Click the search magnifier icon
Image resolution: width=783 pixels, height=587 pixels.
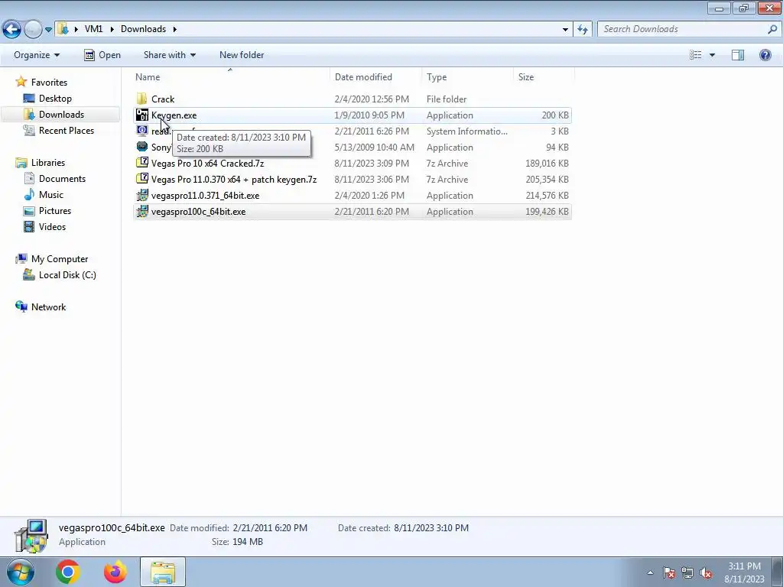(x=772, y=29)
